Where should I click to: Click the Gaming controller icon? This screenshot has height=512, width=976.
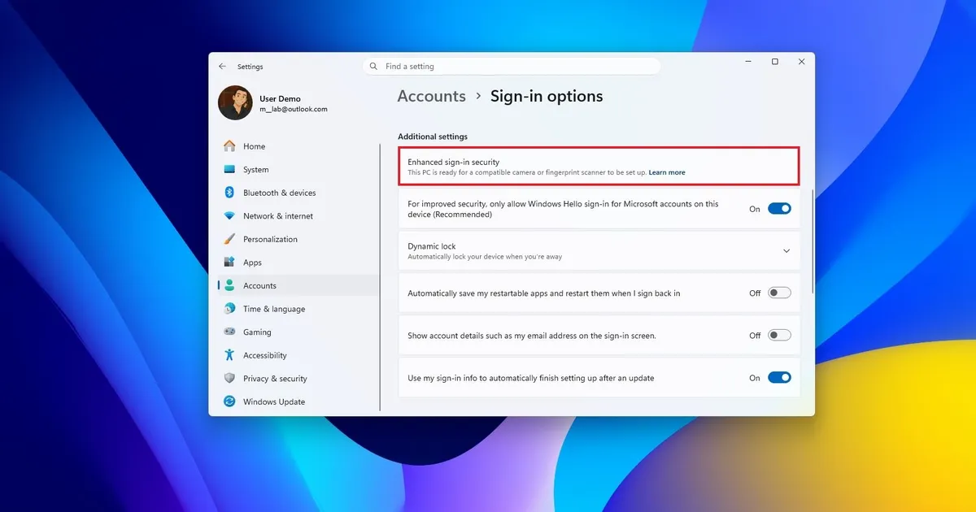pos(229,332)
